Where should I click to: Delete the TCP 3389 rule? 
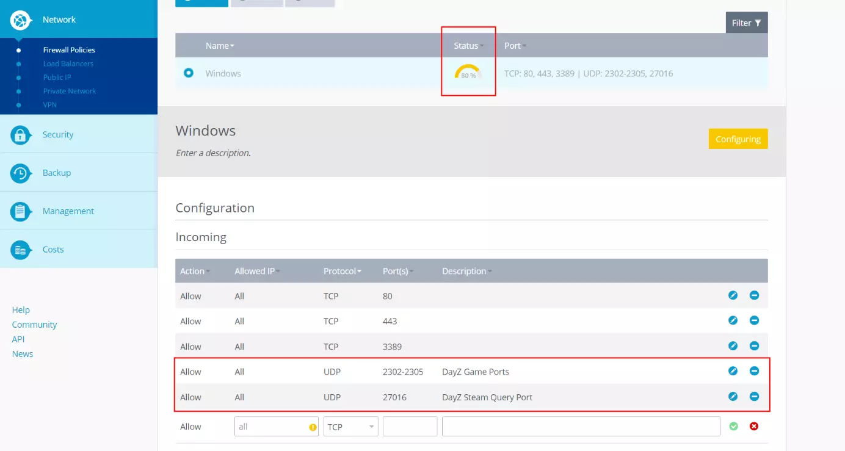click(x=754, y=346)
